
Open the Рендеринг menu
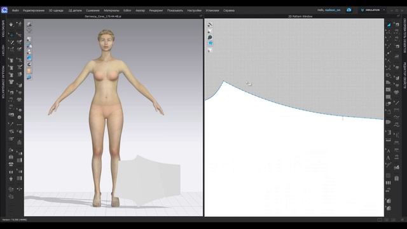[156, 11]
